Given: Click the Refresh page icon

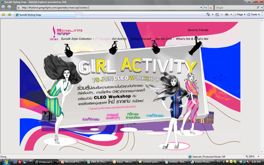Looking at the screenshot, I should point(205,7).
